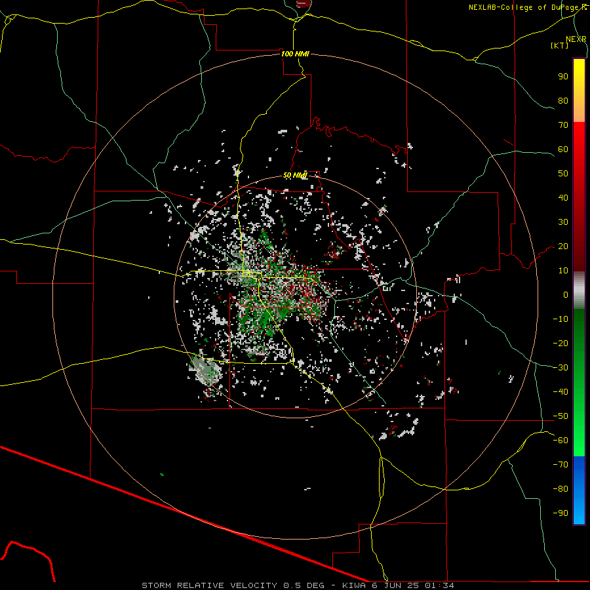
Task: Click the blue segment of the color bar
Action: [x=579, y=490]
